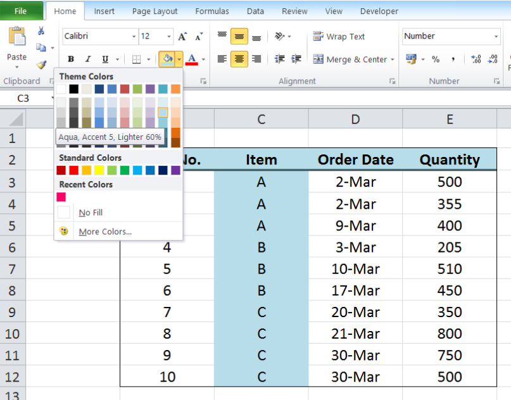
Task: Click the Merge & Center button
Action: tap(350, 59)
